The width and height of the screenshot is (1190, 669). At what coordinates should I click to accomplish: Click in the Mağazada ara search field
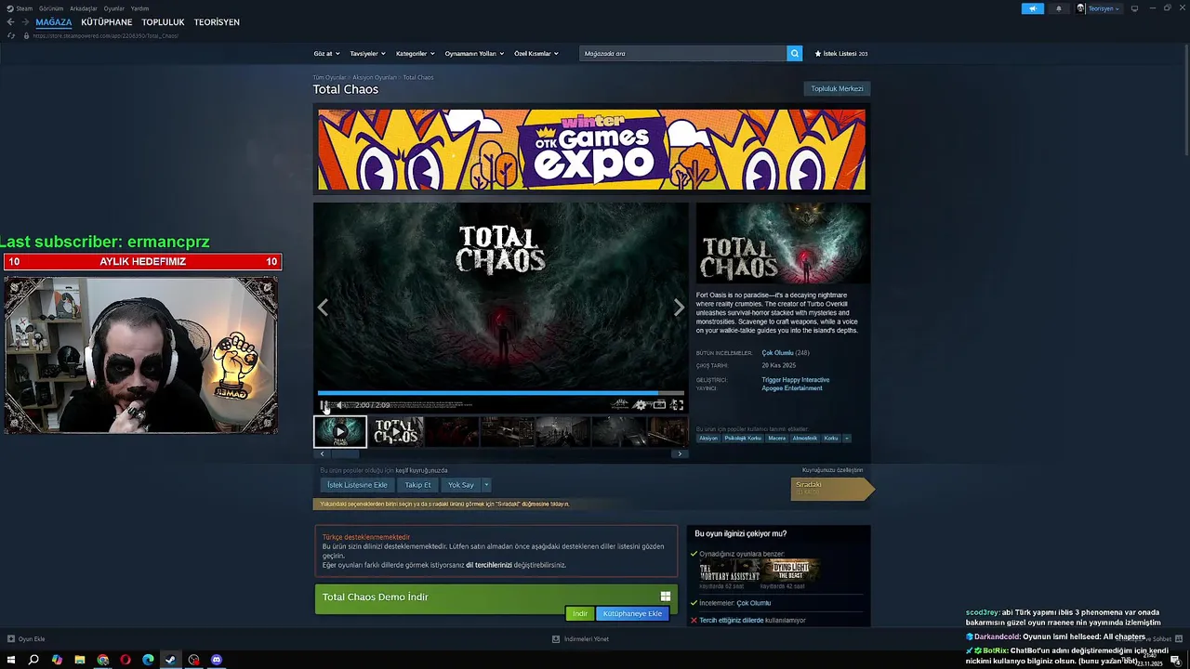[682, 54]
